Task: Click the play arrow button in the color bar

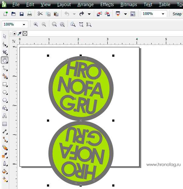Action: (x=14, y=34)
